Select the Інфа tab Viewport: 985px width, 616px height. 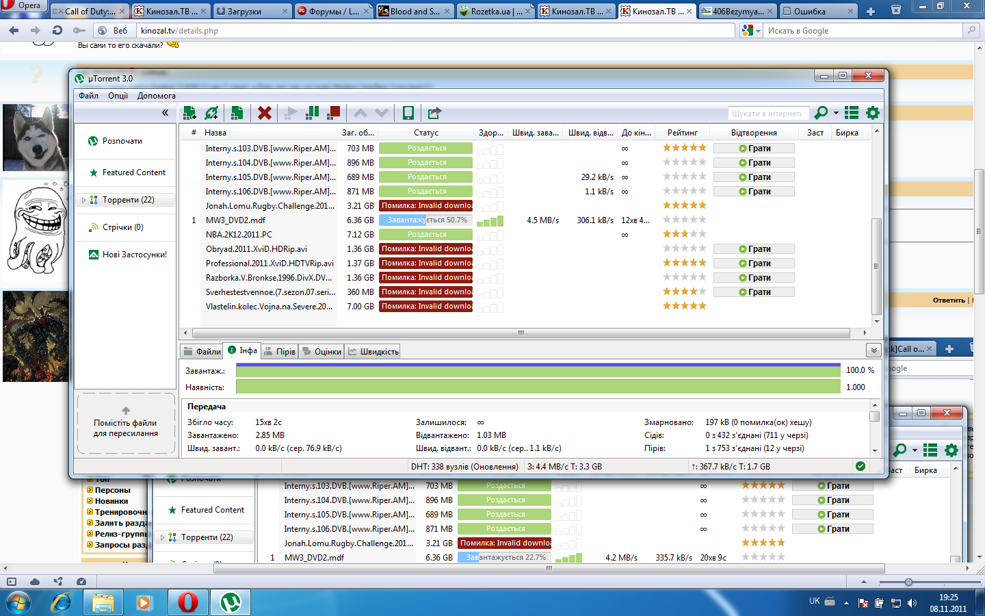[x=242, y=350]
